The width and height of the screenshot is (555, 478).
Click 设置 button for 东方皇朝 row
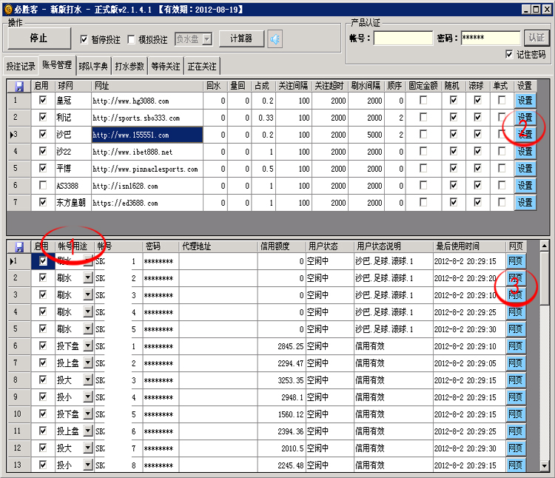tap(525, 202)
